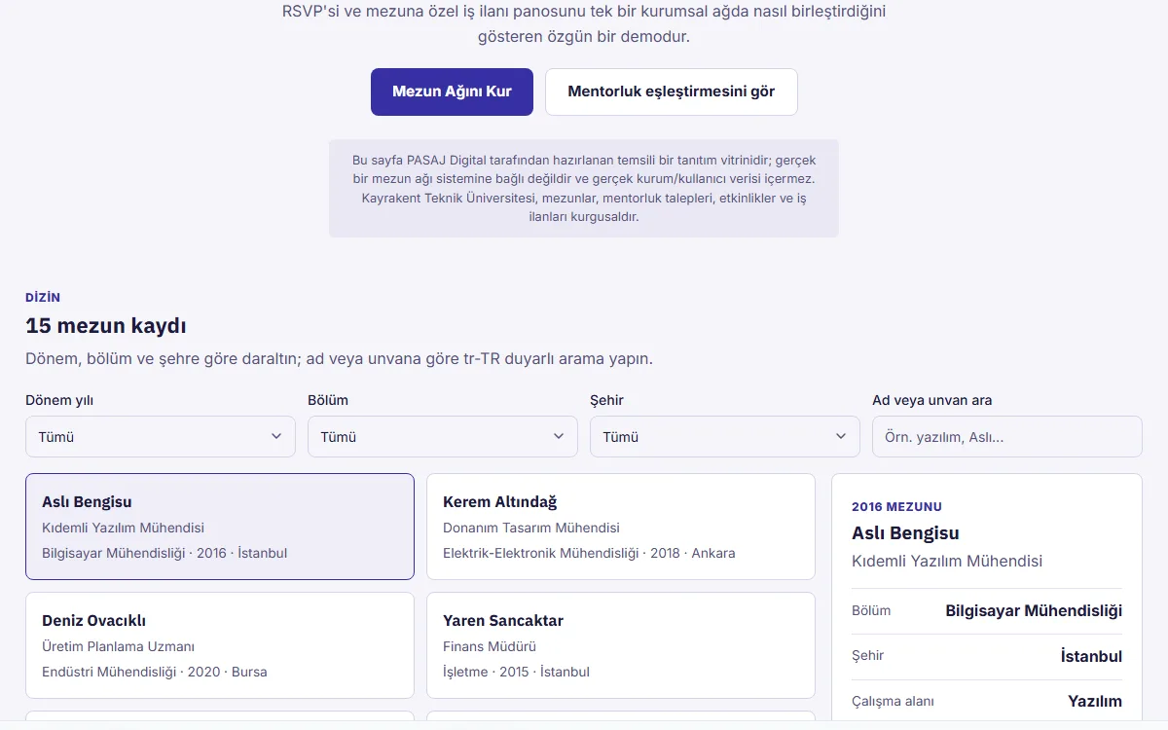Image resolution: width=1168 pixels, height=730 pixels.
Task: Select the Aslı Bengisu alumni card
Action: pyautogui.click(x=220, y=527)
